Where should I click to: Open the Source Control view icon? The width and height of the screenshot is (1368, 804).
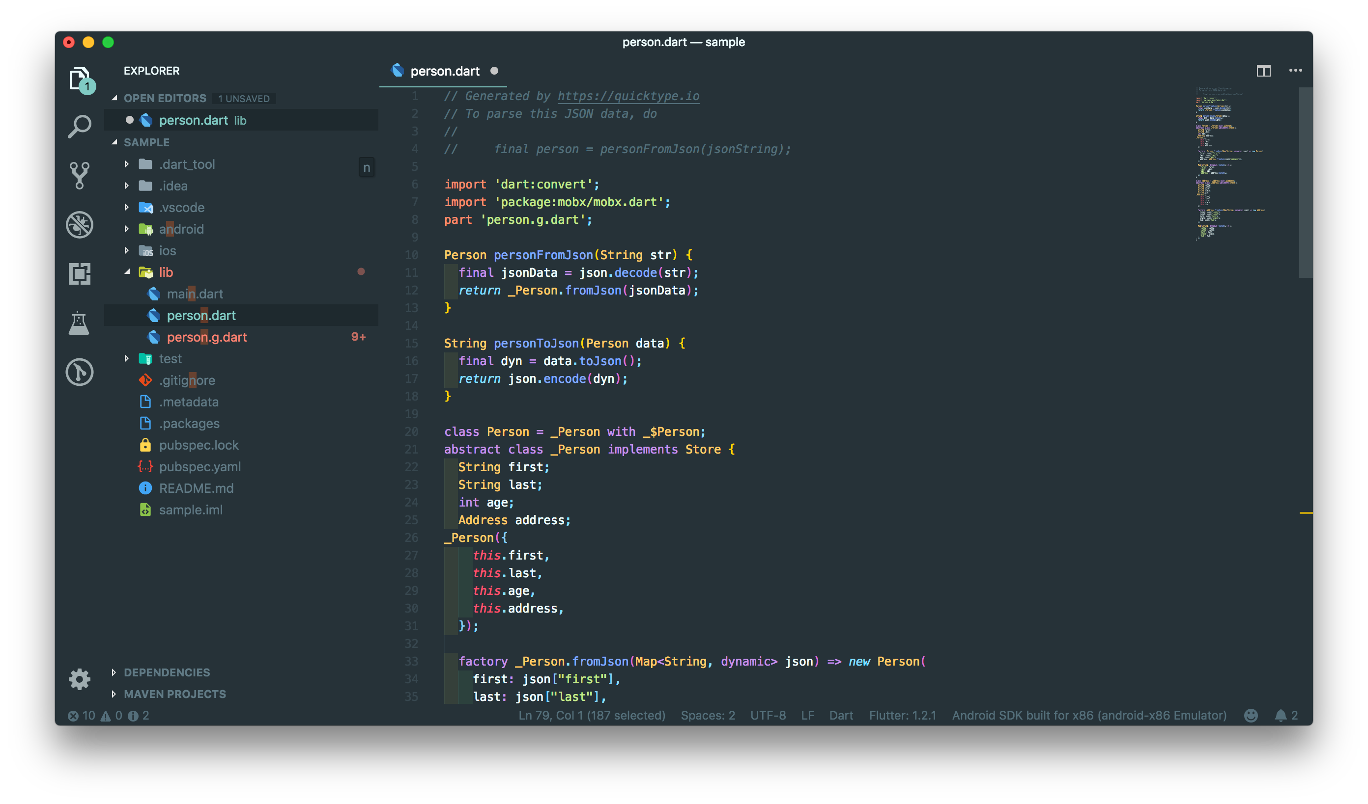(80, 175)
